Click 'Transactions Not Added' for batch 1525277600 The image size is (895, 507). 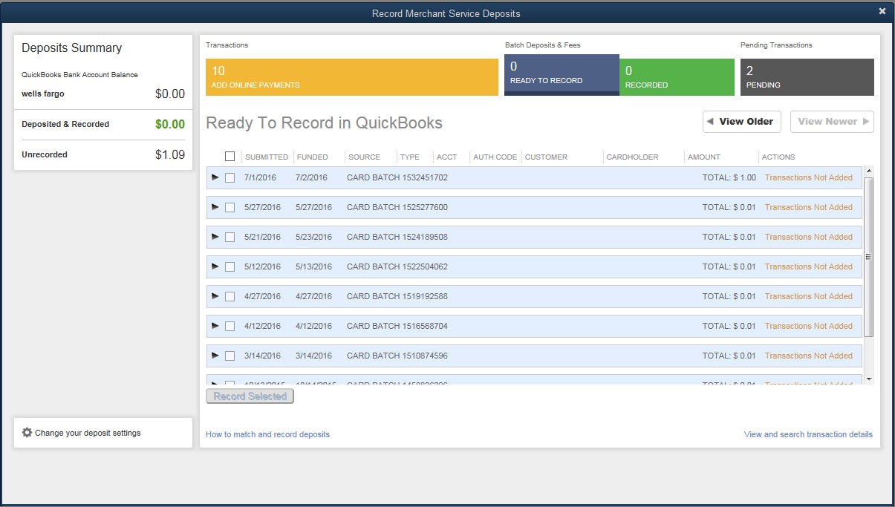click(809, 207)
